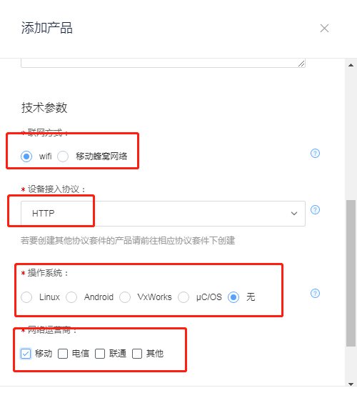Image resolution: width=357 pixels, height=393 pixels.
Task: Select the wifi radio button
Action: (x=26, y=156)
